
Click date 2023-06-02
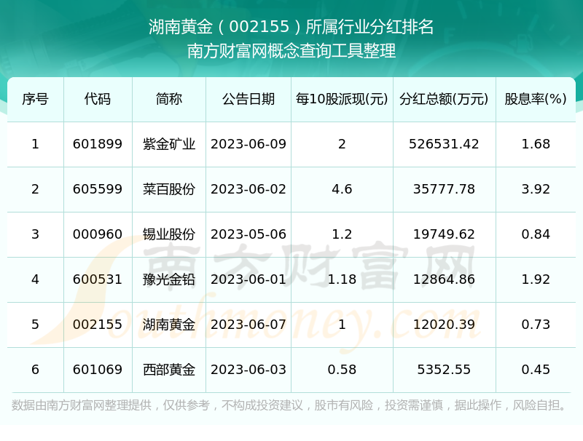[249, 189]
